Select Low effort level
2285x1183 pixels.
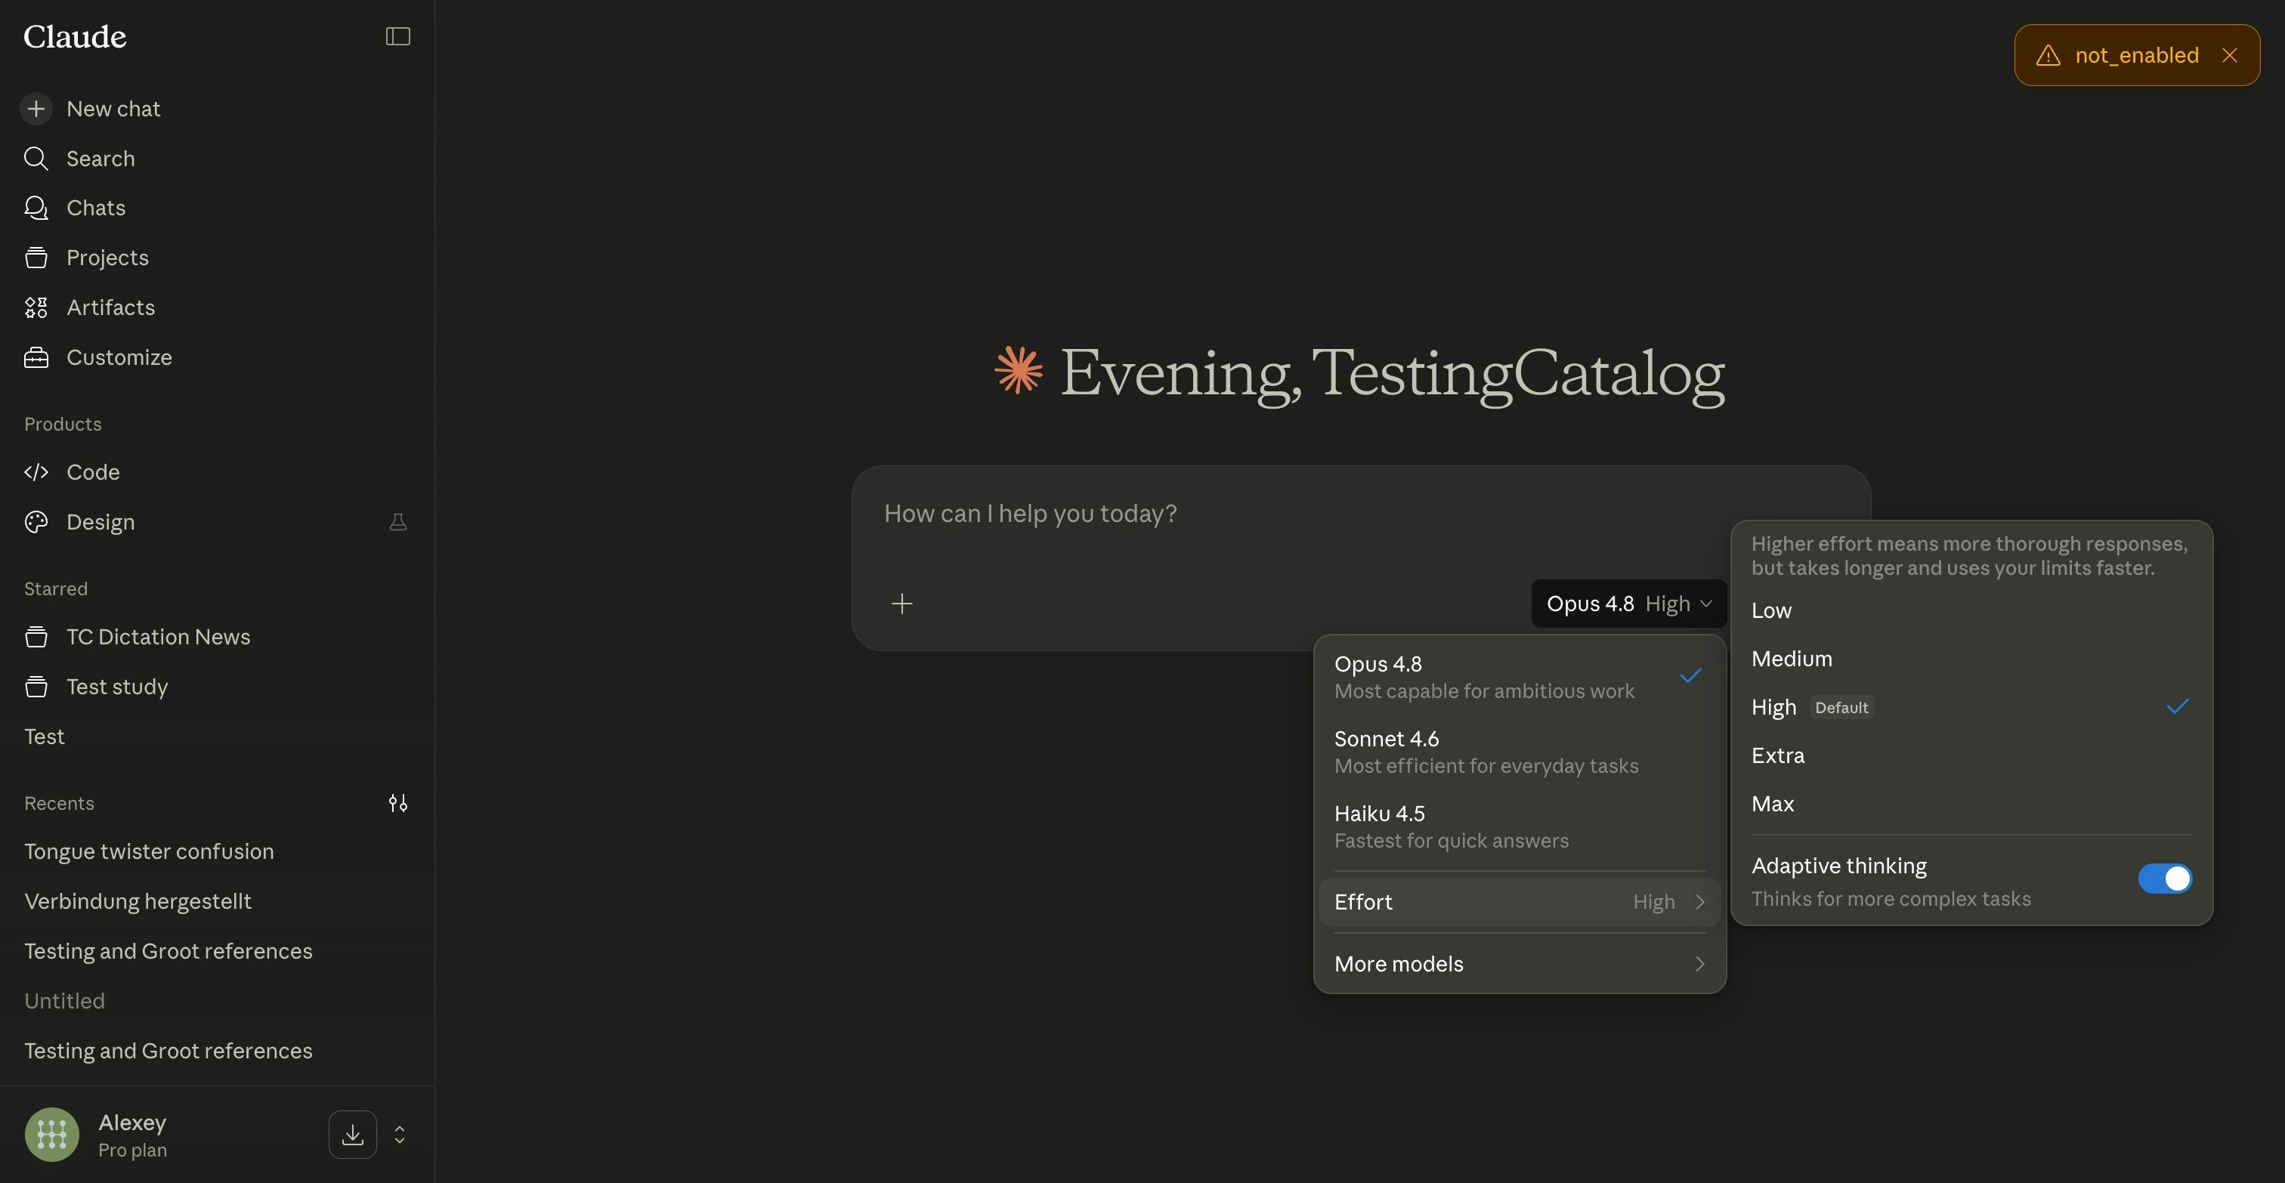click(1971, 610)
